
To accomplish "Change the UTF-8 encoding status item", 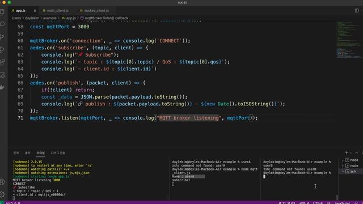I will [318, 203].
